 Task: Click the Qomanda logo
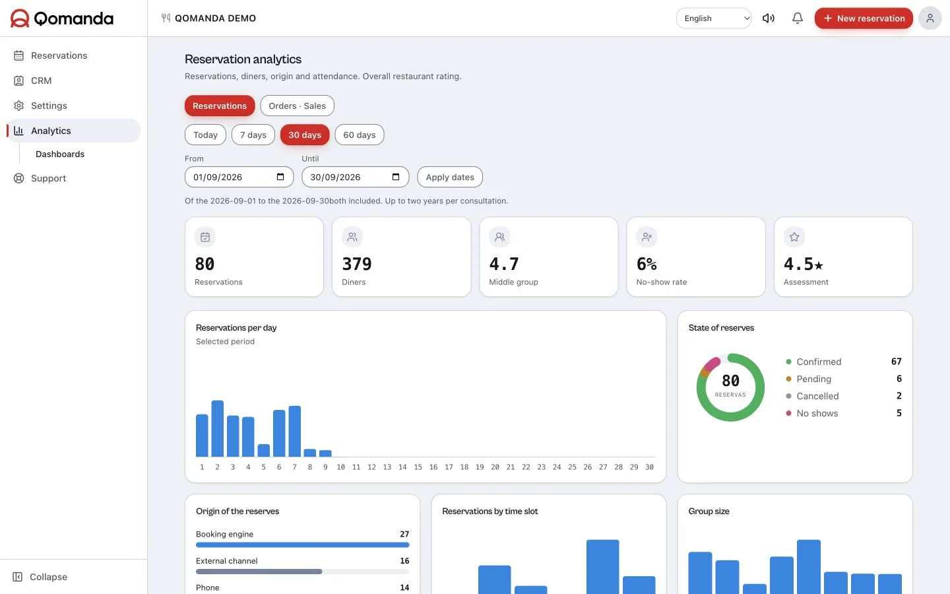[62, 18]
